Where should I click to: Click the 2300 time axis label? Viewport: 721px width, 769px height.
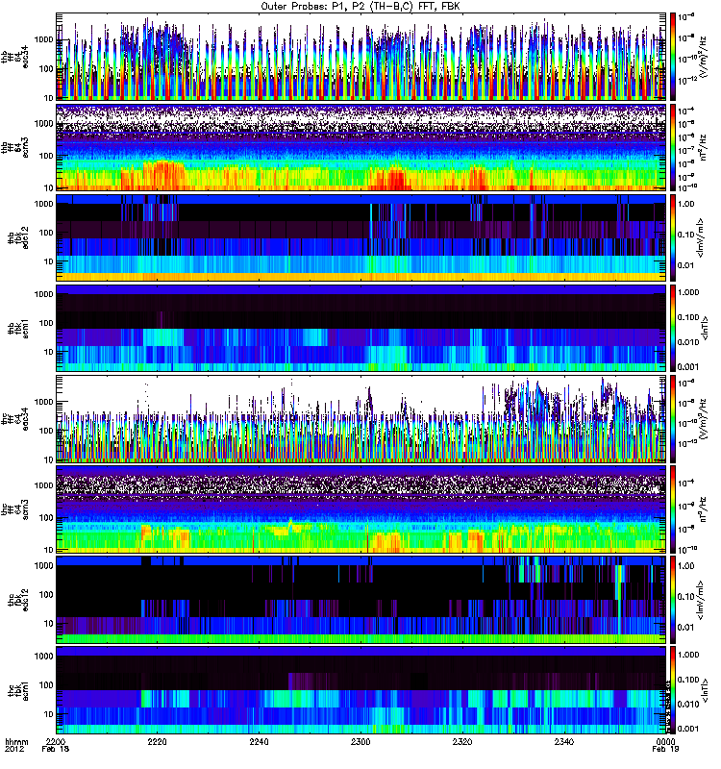pos(360,741)
